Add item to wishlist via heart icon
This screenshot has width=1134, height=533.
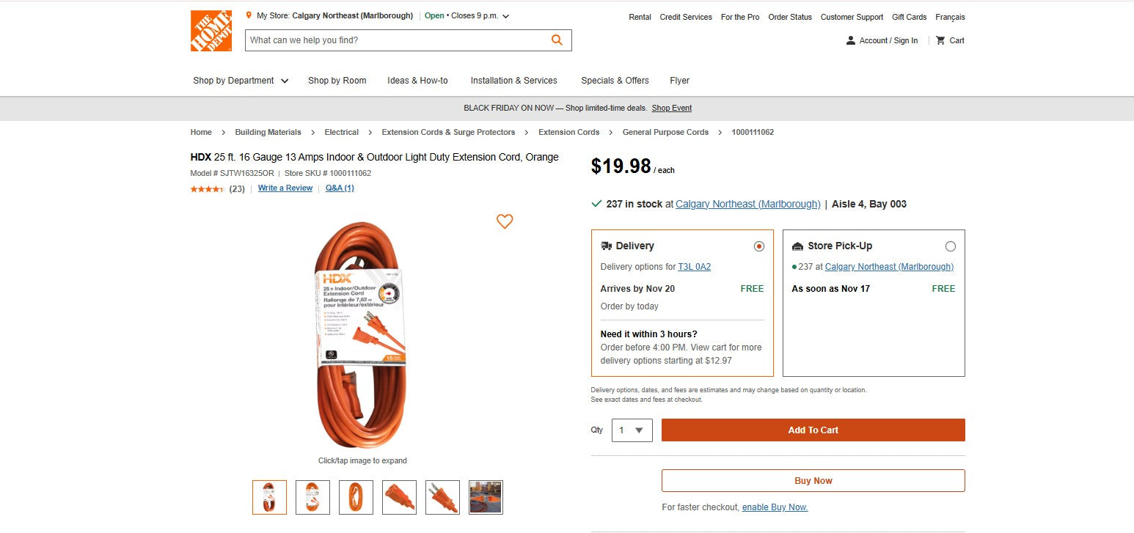(x=505, y=221)
